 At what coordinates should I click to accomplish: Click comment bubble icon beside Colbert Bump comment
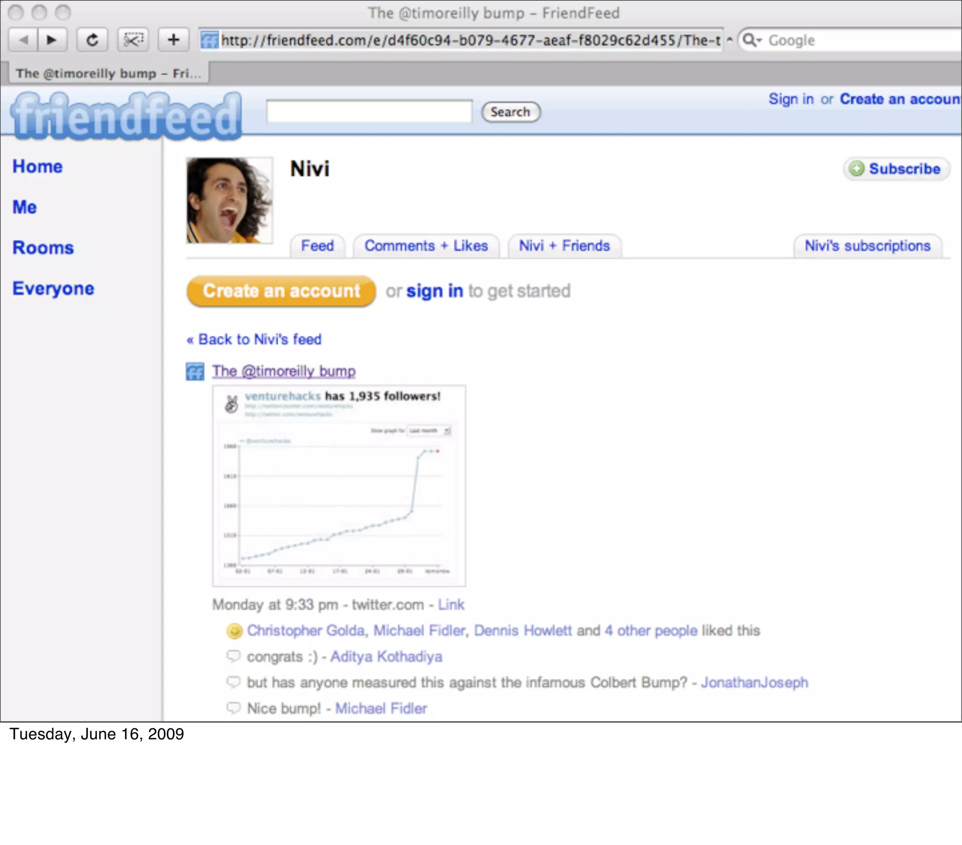tap(234, 681)
